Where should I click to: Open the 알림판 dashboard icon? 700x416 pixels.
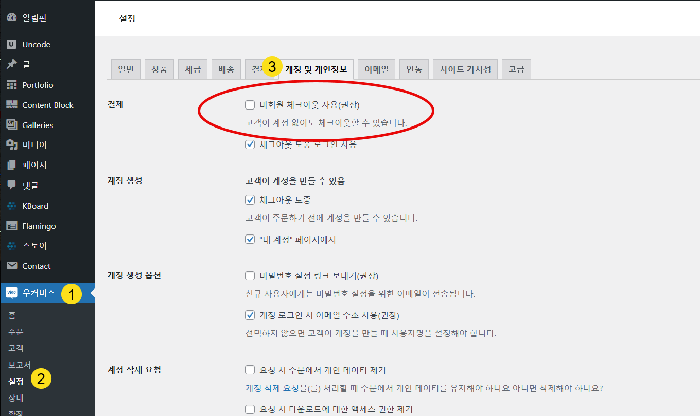click(x=11, y=17)
